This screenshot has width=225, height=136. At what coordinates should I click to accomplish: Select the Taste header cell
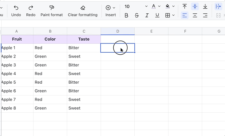click(x=84, y=39)
